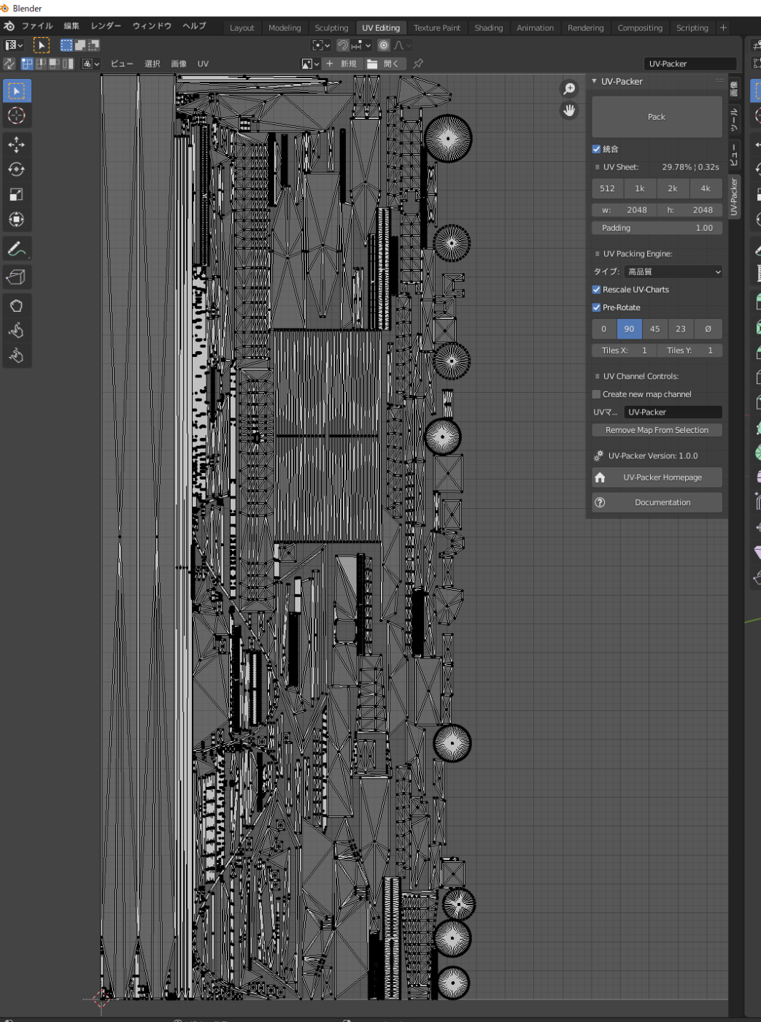Open the image browse dropdown
The width and height of the screenshot is (761, 1022).
311,64
